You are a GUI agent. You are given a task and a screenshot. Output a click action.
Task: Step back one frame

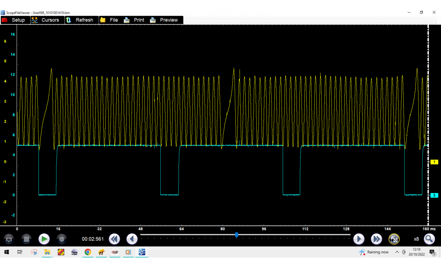(132, 239)
